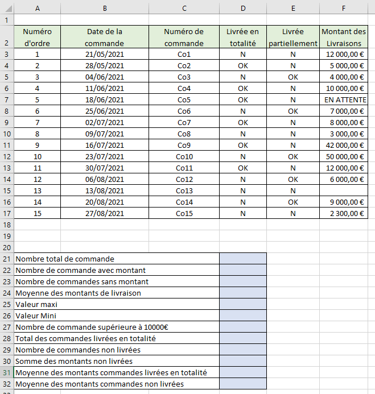Image resolution: width=375 pixels, height=394 pixels.
Task: Select the blue cell next to "Valeur maxi"
Action: 243,304
